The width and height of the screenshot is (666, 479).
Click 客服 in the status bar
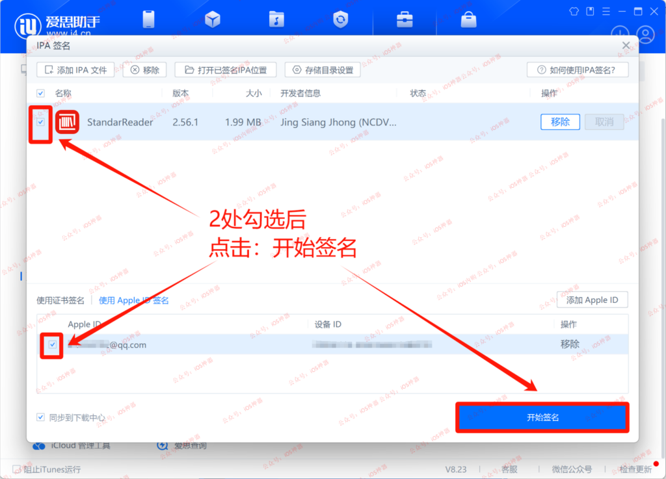click(509, 469)
